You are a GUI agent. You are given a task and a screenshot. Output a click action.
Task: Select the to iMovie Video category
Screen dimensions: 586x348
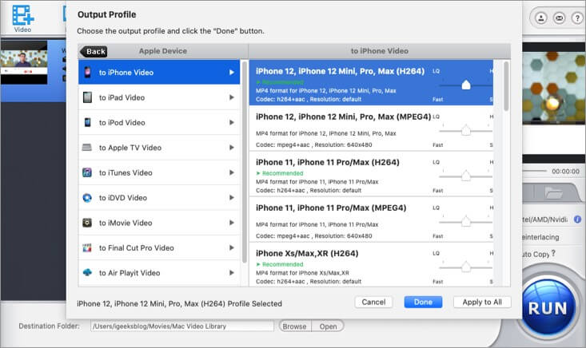click(x=159, y=223)
